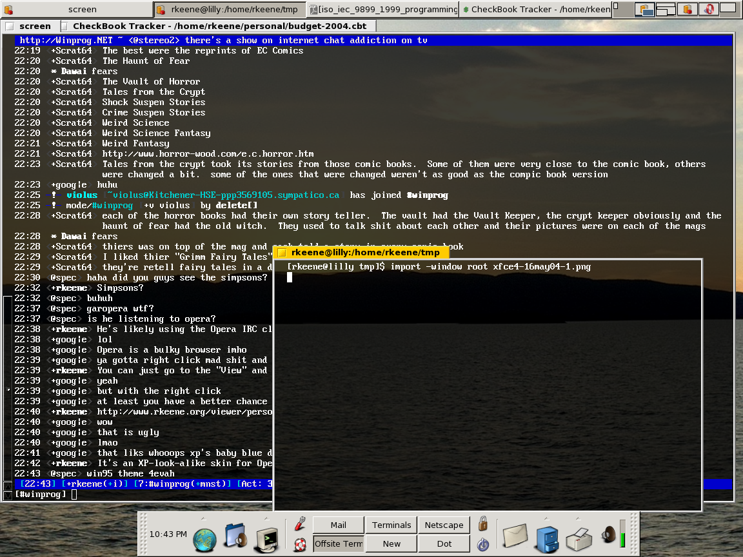Open the blue file cabinet launcher
Image resolution: width=743 pixels, height=557 pixels.
[548, 539]
